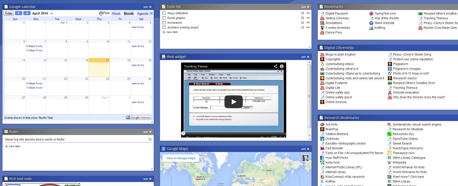Close the Rules widget
Image resolution: width=458 pixels, height=186 pixels.
coord(150,132)
